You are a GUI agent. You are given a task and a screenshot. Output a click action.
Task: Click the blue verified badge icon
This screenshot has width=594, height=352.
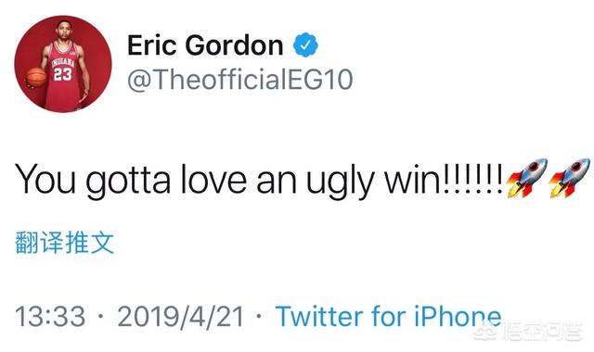pos(305,45)
